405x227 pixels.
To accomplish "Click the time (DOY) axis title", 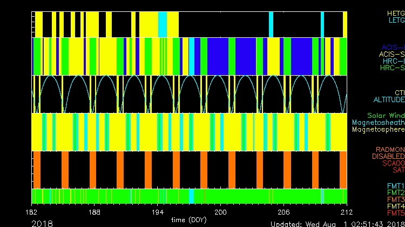I will click(x=188, y=220).
